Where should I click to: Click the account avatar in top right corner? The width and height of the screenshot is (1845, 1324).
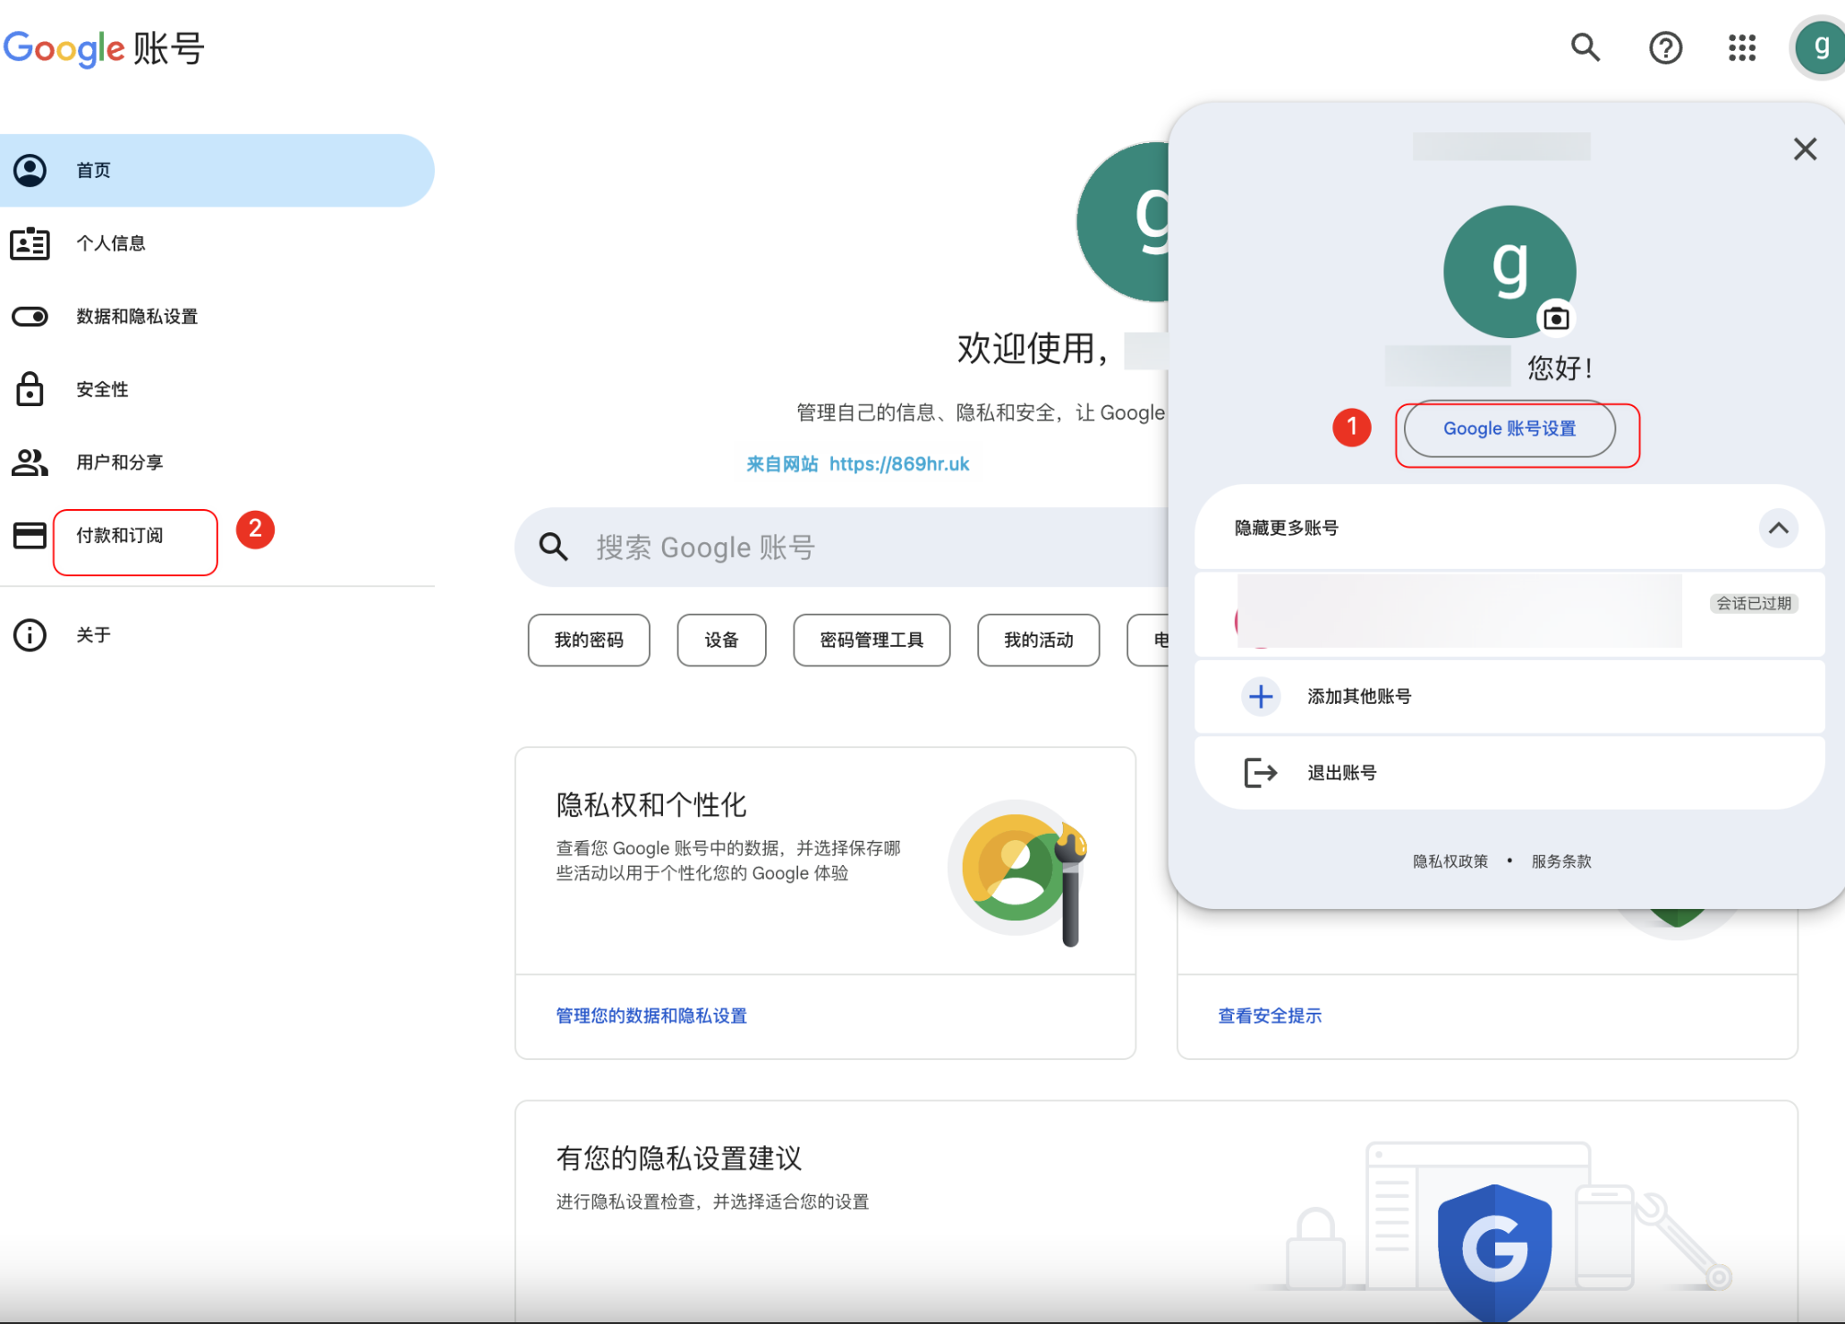pos(1819,47)
